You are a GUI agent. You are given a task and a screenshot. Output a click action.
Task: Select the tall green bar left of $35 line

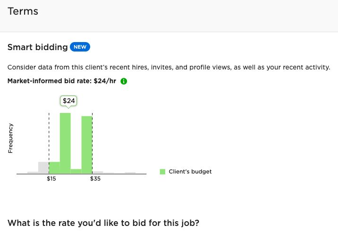tap(87, 145)
